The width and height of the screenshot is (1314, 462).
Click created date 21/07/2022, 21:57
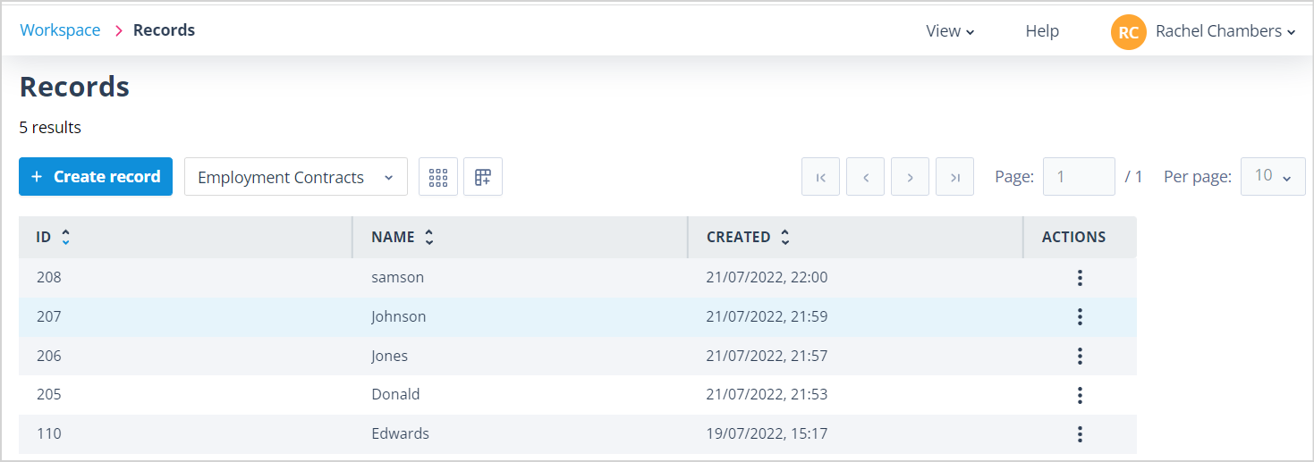(767, 356)
